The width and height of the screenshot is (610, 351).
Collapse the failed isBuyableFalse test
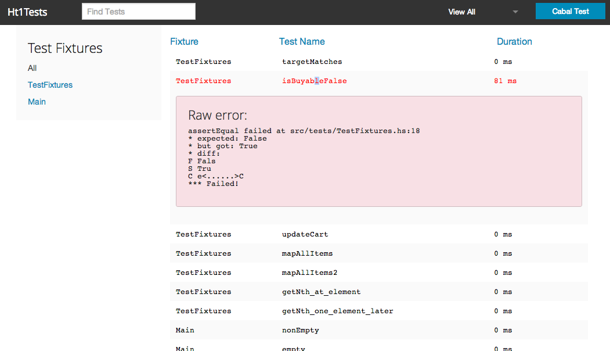315,81
